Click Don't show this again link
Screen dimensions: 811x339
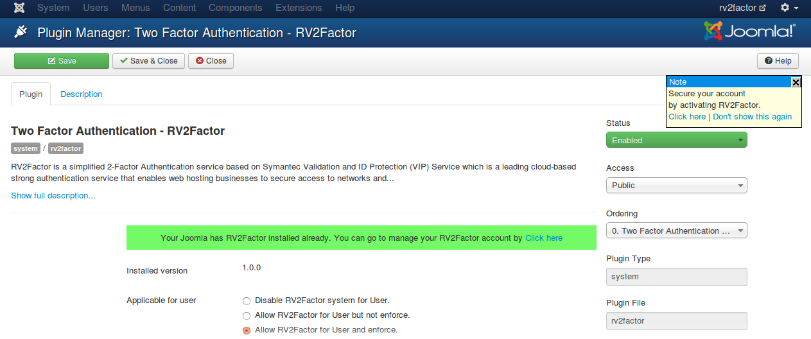pos(753,117)
